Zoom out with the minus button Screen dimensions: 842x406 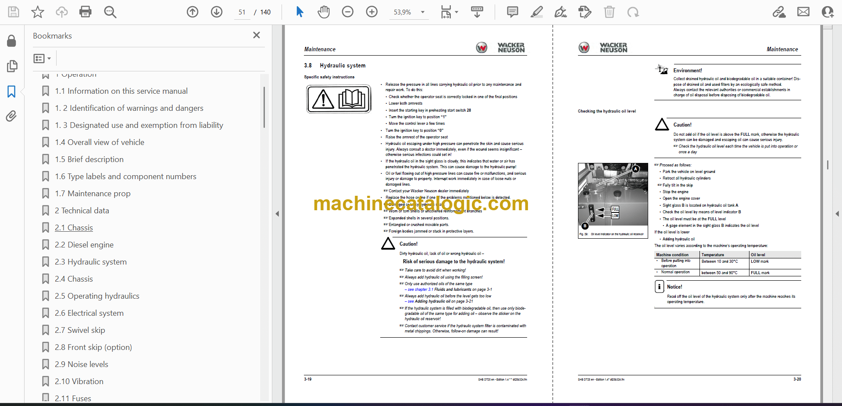(x=348, y=12)
